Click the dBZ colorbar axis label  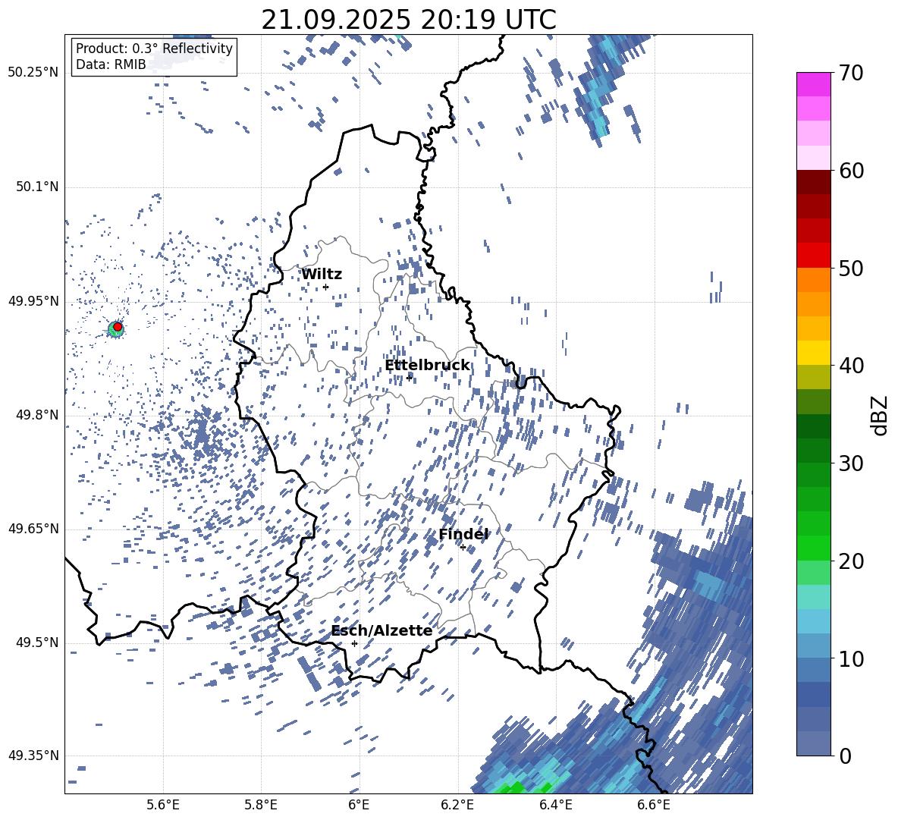pos(881,415)
